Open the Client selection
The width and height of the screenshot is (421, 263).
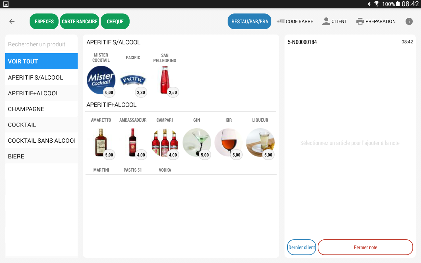point(334,21)
